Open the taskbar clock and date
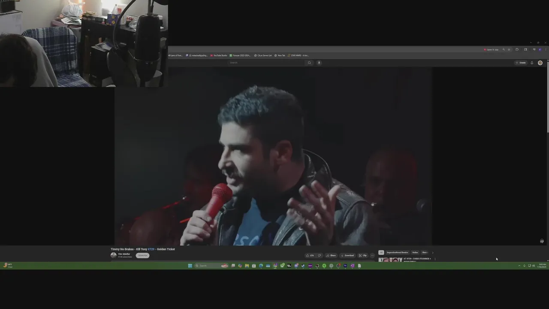 543,266
